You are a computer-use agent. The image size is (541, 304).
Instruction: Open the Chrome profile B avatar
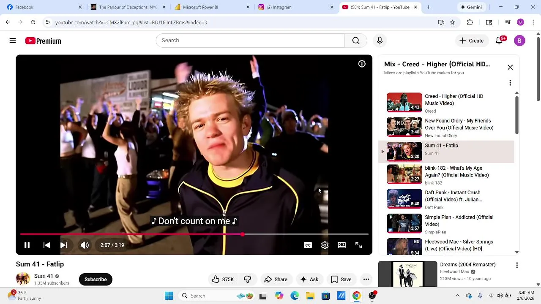click(520, 22)
